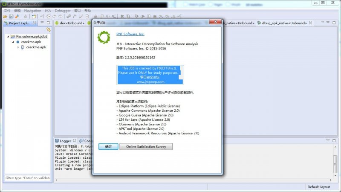
Task: Click the pencil rename toolbar icon
Action: 81,16
